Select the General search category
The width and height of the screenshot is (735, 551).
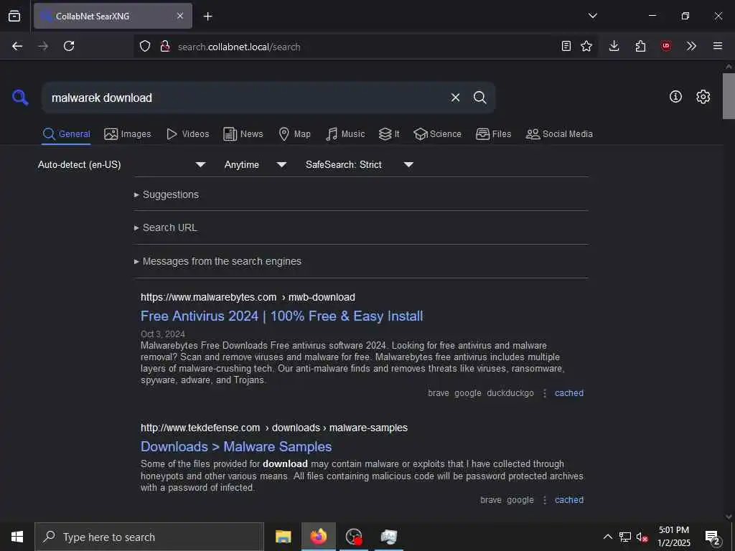click(66, 134)
